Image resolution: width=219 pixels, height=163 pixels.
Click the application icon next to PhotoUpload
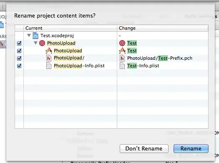49,51
